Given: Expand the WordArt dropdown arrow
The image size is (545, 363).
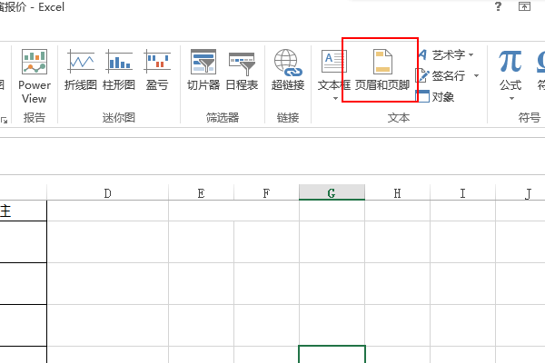Looking at the screenshot, I should [x=471, y=54].
